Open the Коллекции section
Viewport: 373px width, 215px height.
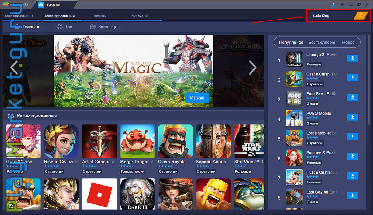tap(105, 27)
